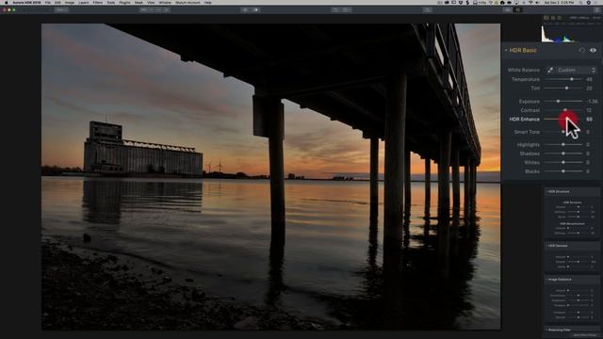
Task: Open macOS Spotlight search icon
Action: 580,2
